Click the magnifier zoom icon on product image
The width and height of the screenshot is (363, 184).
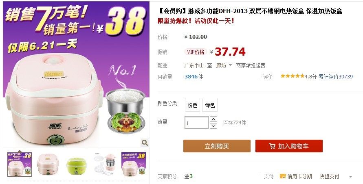click(x=145, y=143)
